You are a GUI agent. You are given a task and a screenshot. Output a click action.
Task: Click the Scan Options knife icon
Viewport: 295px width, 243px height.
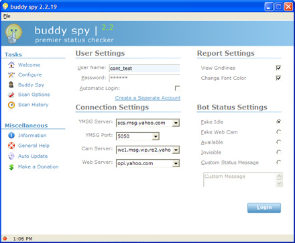point(11,95)
